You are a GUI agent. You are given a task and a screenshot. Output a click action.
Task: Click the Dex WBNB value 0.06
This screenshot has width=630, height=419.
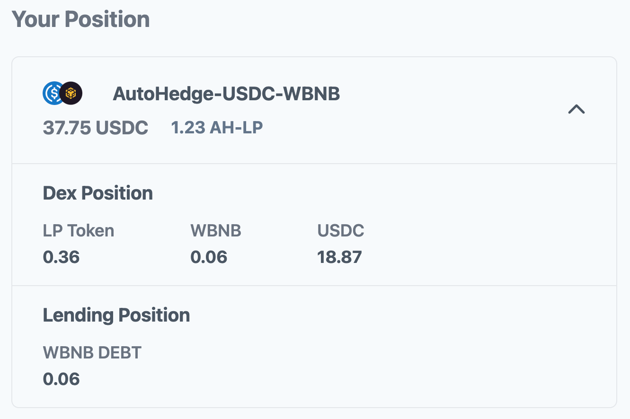(x=209, y=257)
